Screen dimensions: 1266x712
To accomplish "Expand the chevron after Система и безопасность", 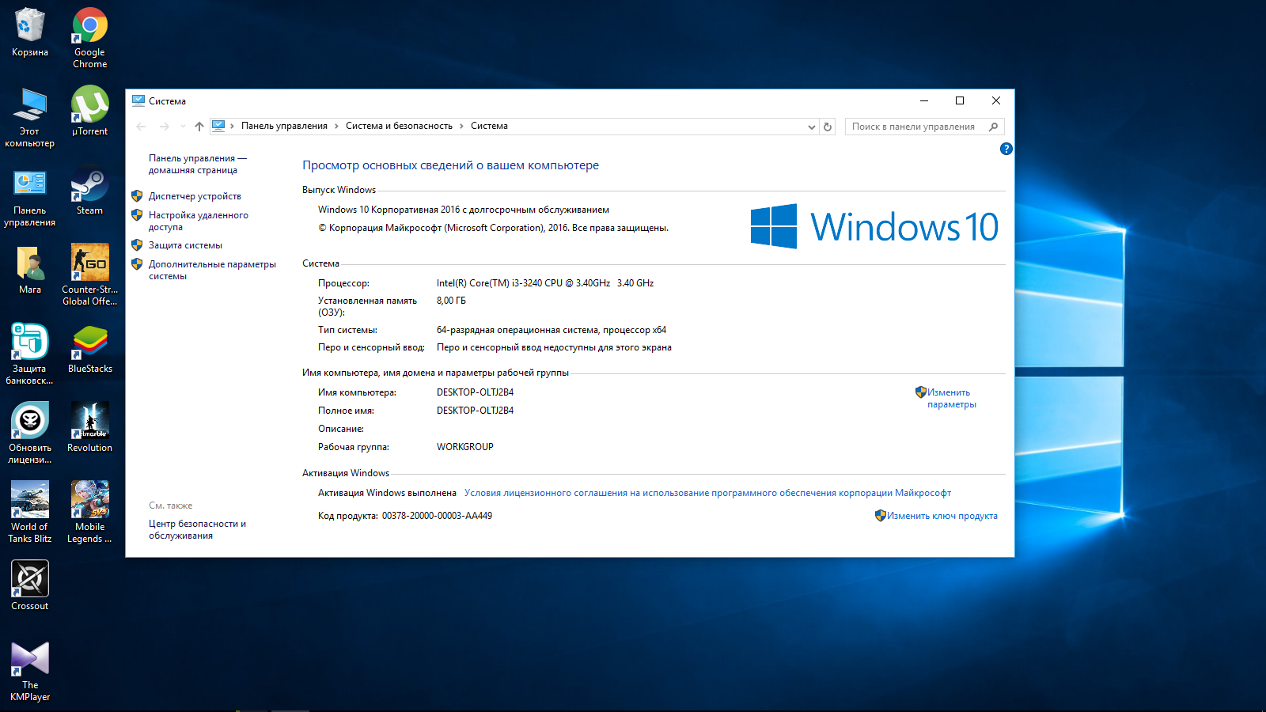I will tap(462, 126).
